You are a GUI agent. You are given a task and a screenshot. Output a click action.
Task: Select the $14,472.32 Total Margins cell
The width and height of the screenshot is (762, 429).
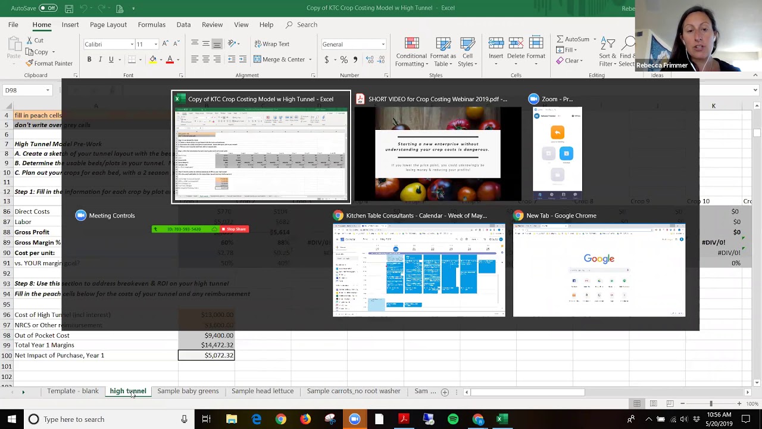206,345
